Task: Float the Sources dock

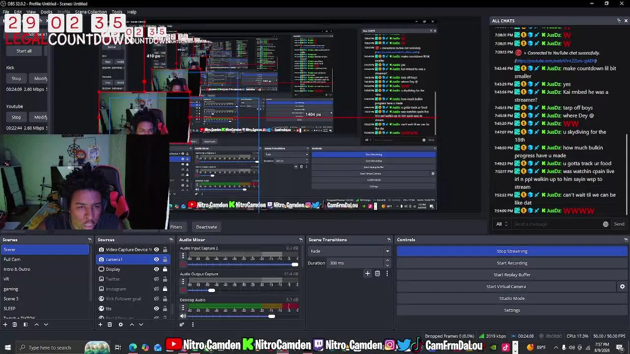Action: pyautogui.click(x=171, y=240)
